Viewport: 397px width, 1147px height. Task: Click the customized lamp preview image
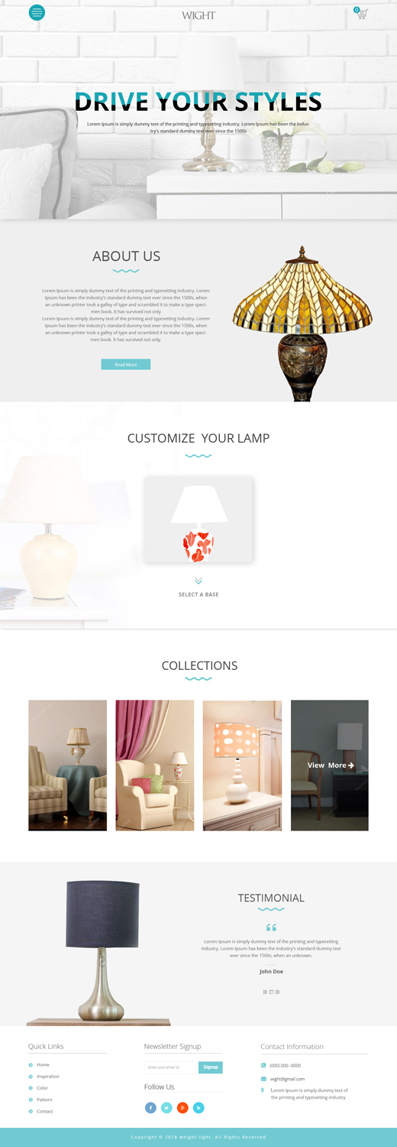tap(198, 519)
